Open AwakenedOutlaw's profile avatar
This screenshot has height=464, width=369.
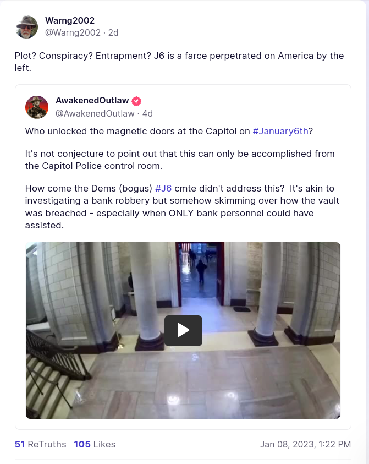tap(37, 107)
